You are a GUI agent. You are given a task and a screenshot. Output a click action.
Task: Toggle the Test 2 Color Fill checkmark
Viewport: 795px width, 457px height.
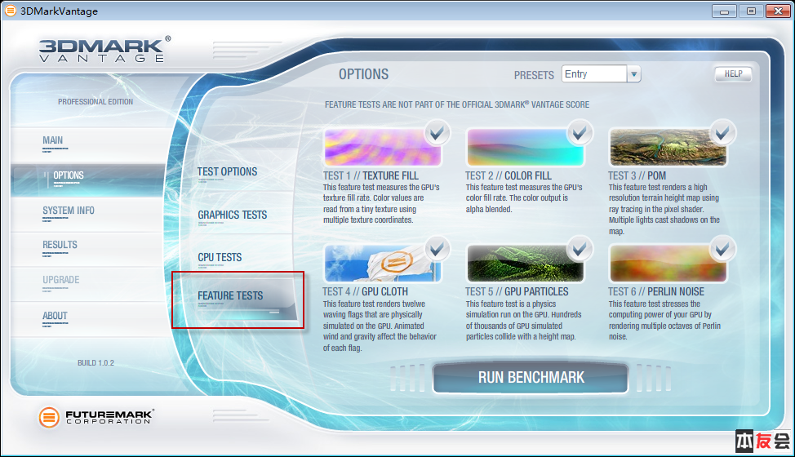tap(580, 133)
